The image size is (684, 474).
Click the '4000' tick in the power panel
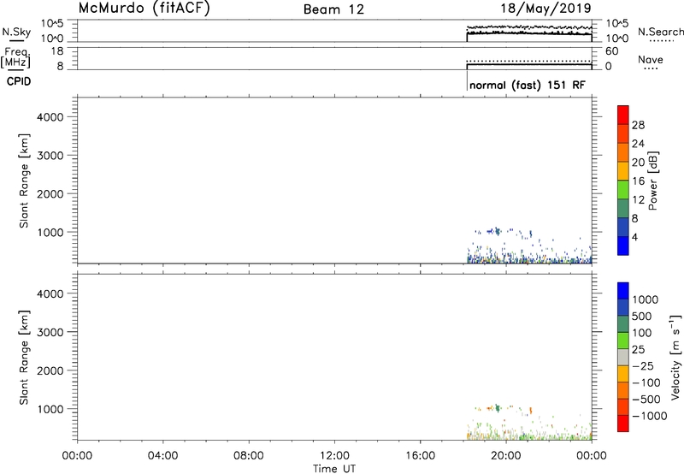tap(50, 117)
